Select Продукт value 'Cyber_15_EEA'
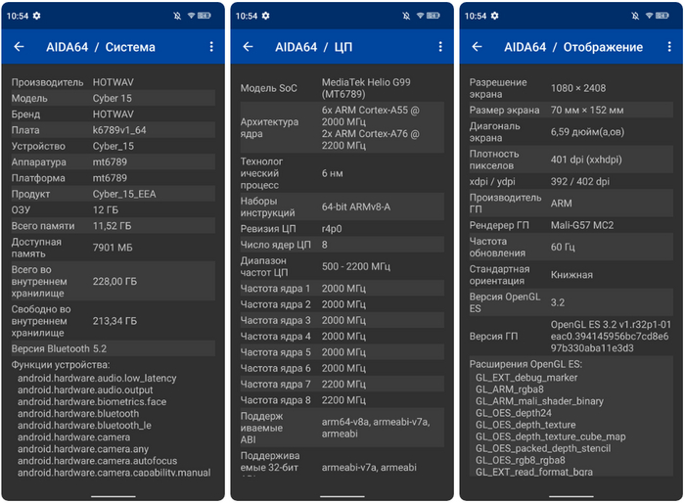The height and width of the screenshot is (503, 685). (124, 194)
